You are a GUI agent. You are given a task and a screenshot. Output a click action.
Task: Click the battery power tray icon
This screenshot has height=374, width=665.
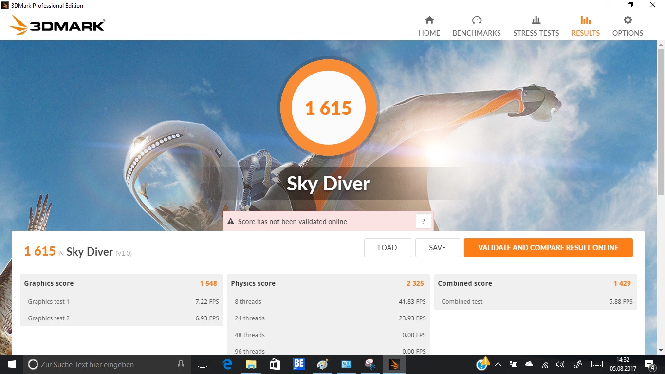coord(513,364)
